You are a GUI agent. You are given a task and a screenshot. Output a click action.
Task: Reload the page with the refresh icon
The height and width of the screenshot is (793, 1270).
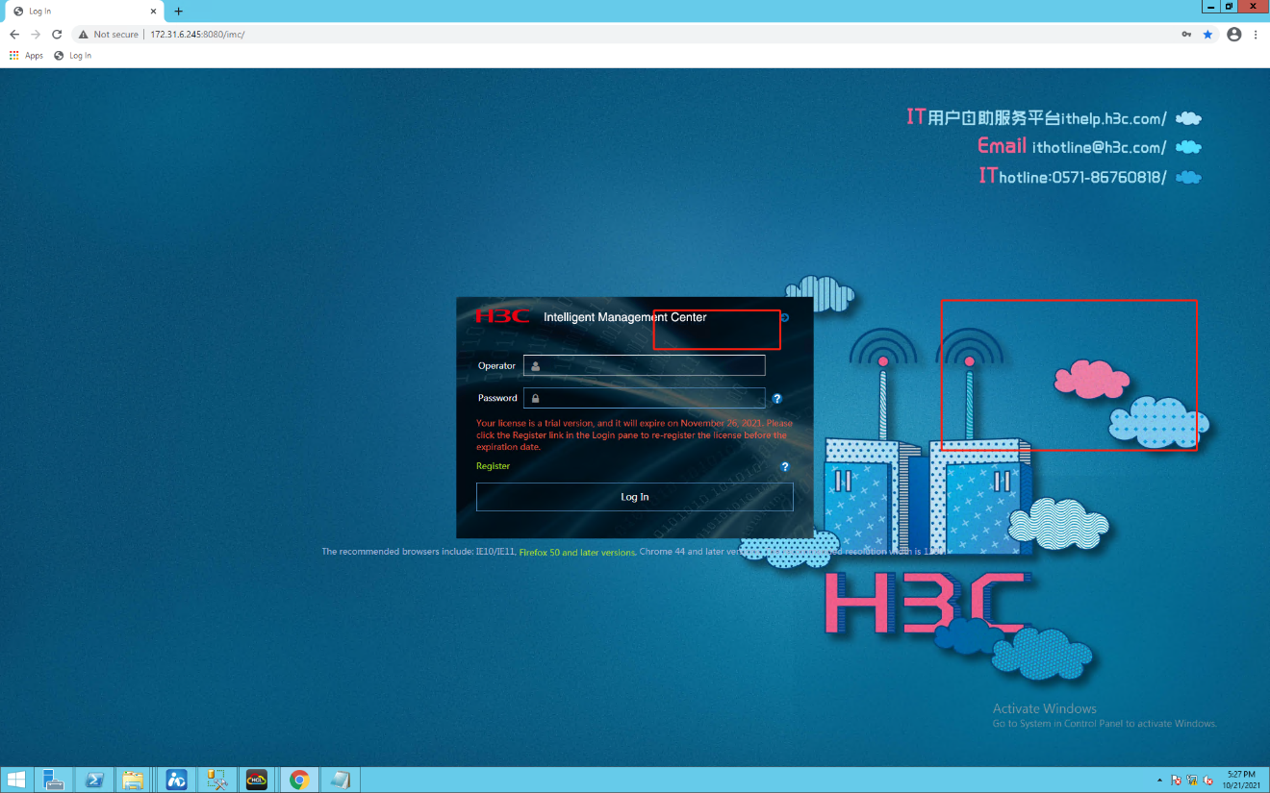[x=57, y=35]
